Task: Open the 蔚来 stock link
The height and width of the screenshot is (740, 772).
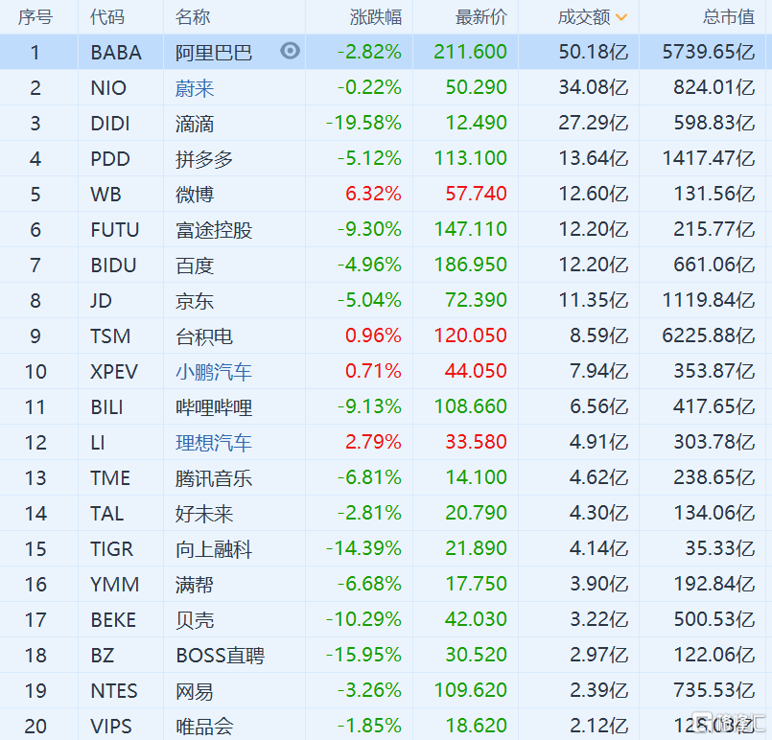Action: [x=195, y=88]
